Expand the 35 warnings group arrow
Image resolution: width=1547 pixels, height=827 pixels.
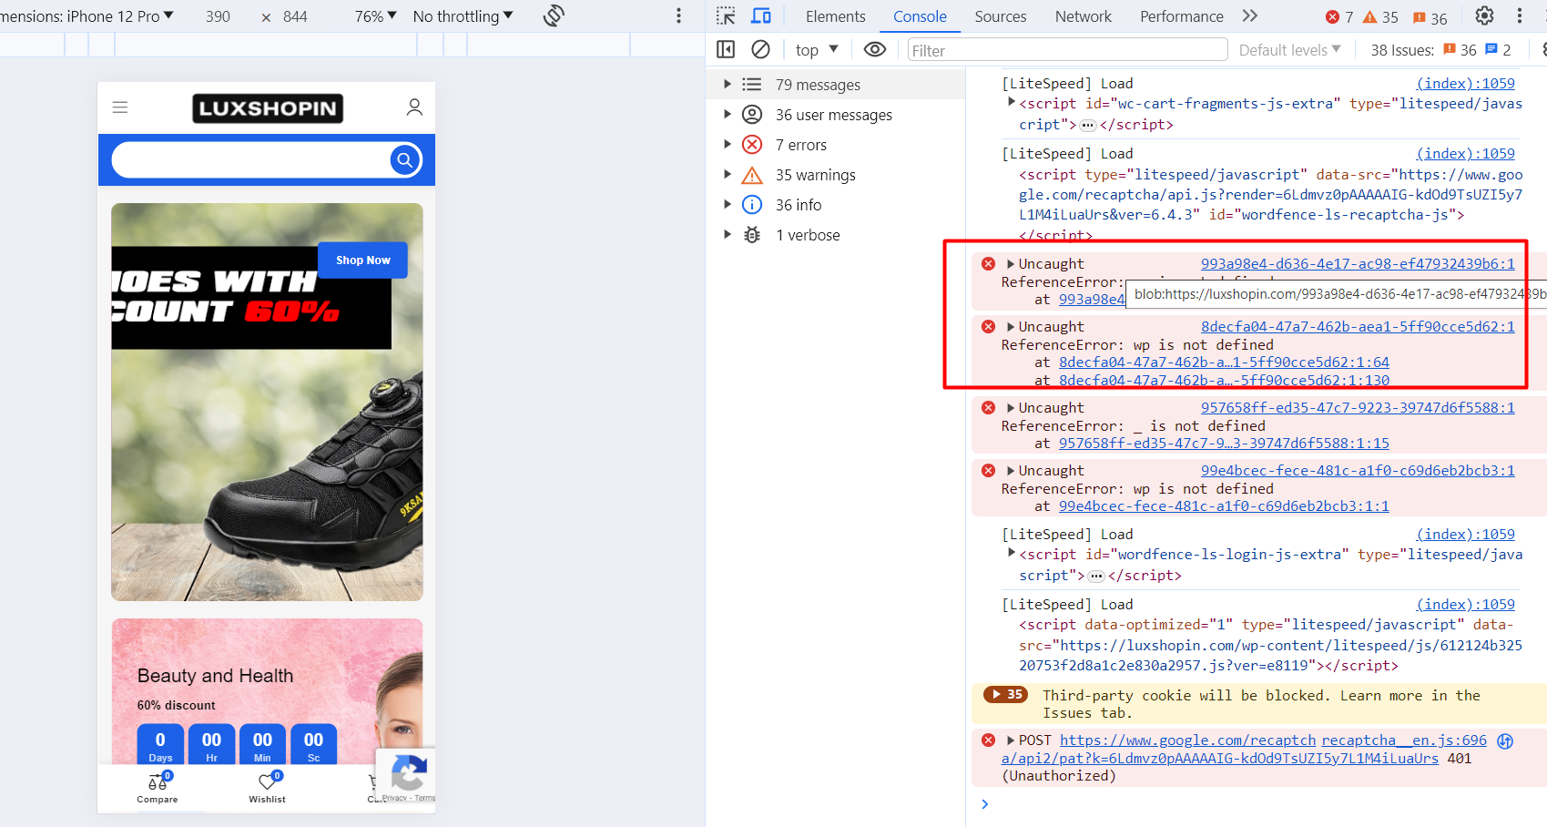[x=727, y=174]
